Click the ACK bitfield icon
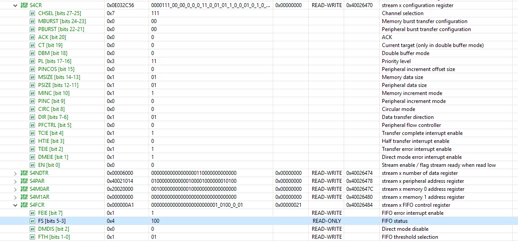518x241 pixels. [x=32, y=37]
